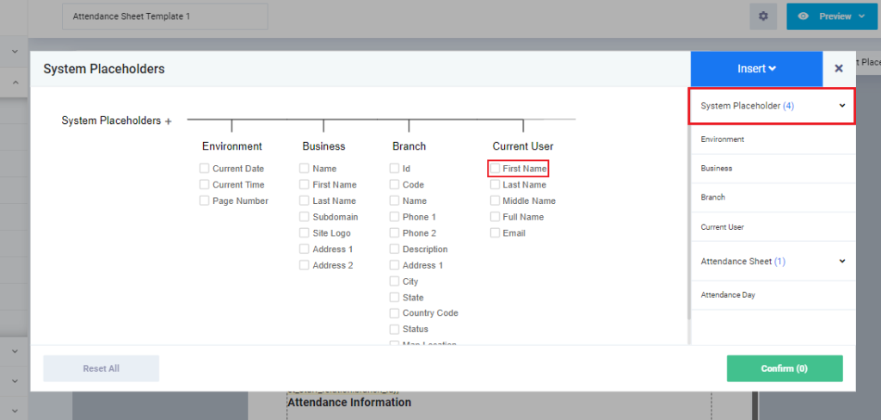Check the Page Number checkbox
The width and height of the screenshot is (881, 420).
click(x=204, y=201)
